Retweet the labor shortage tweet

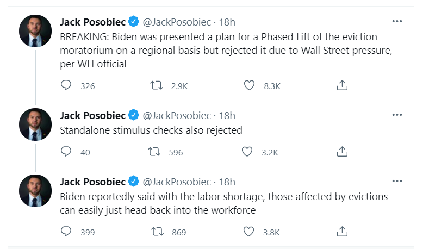pyautogui.click(x=156, y=232)
